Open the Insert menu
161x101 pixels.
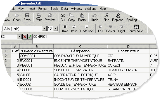tap(31, 9)
